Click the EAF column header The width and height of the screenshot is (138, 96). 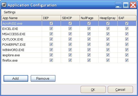click(x=127, y=18)
